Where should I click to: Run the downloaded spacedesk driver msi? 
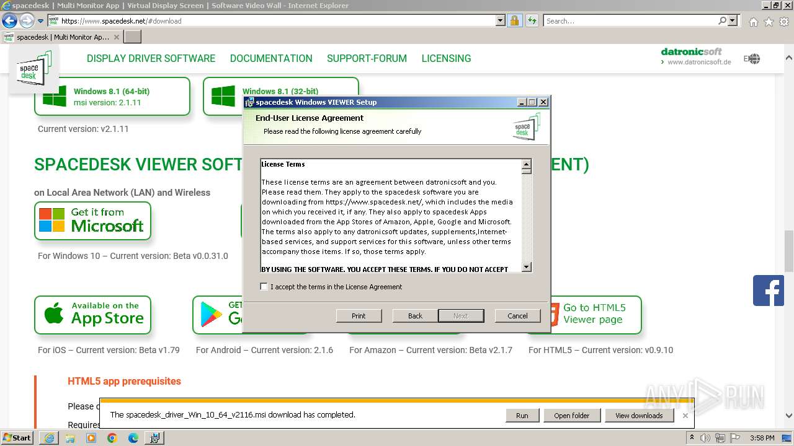pos(522,416)
